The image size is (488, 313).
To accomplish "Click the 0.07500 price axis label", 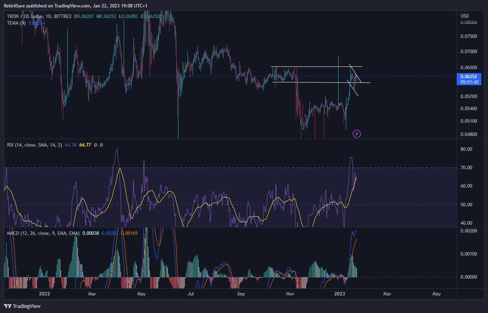I will (469, 37).
